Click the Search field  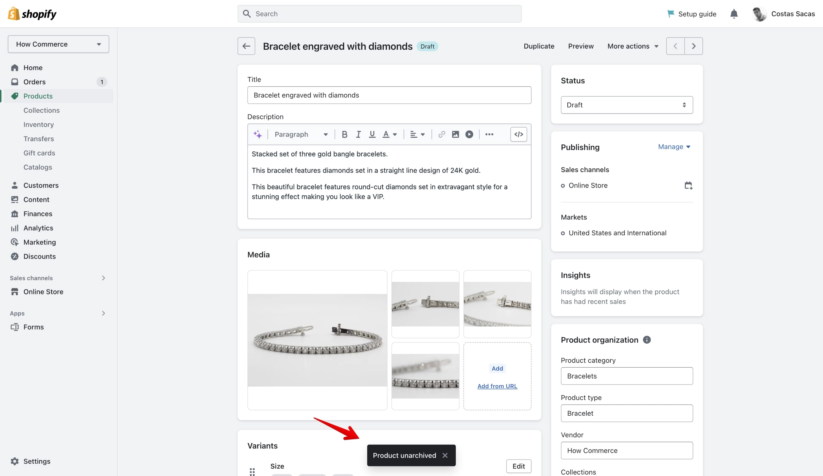(x=379, y=14)
